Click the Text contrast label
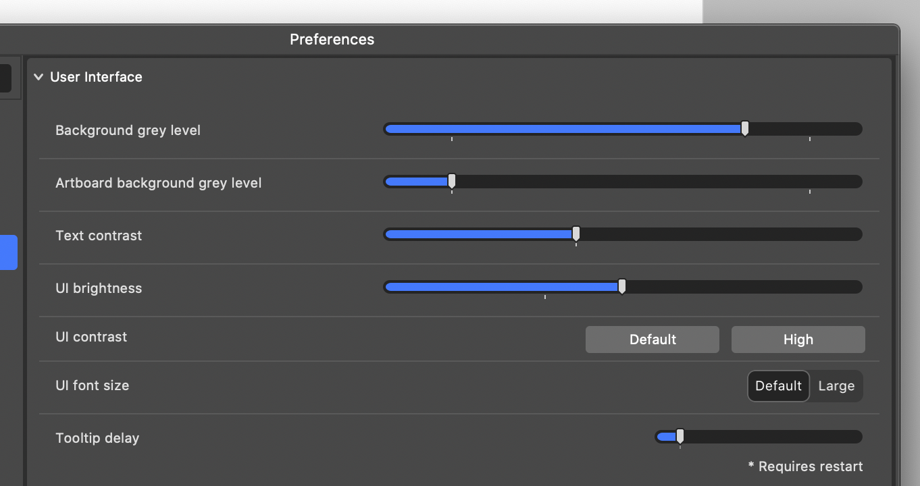Image resolution: width=920 pixels, height=486 pixels. tap(99, 236)
